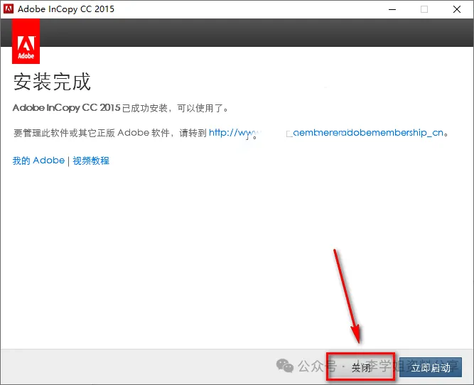Screen dimensions: 474x385
Task: Click the 已成功安装，可以使用了 message text
Action: coord(176,108)
